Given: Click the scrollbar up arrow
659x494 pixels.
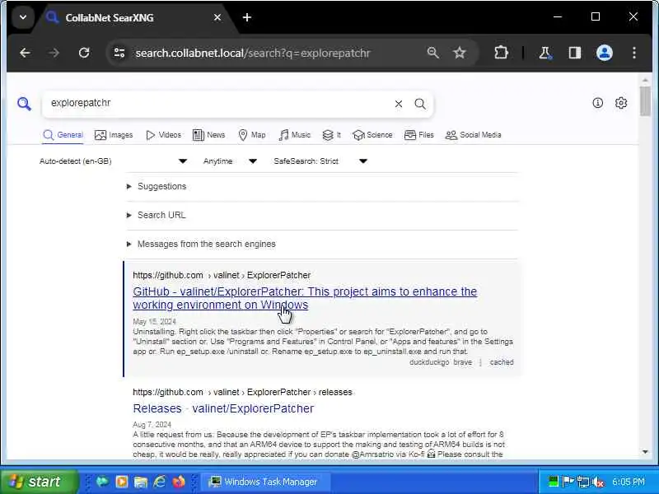Looking at the screenshot, I should pos(645,80).
